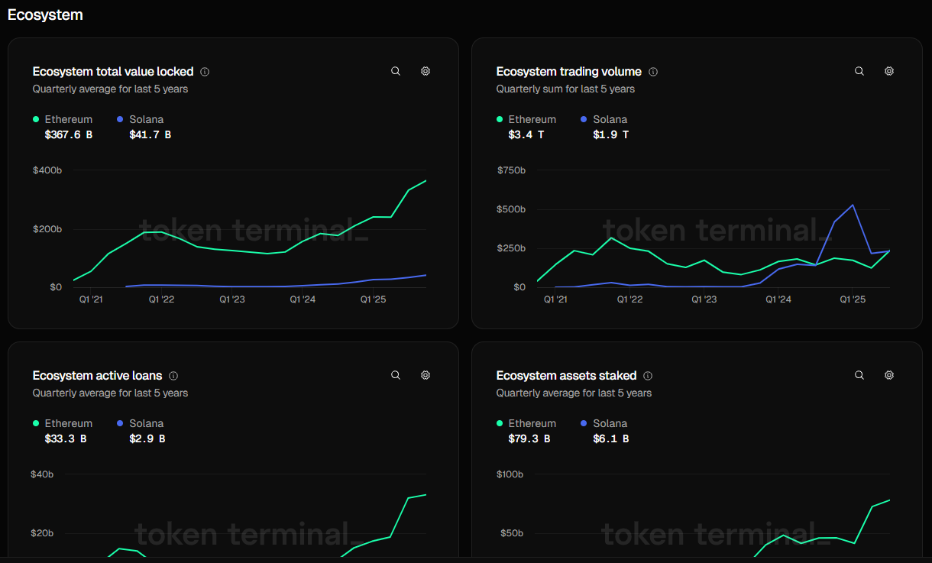This screenshot has width=932, height=563.
Task: Click the magnifier icon on active loans chart
Action: coord(396,375)
